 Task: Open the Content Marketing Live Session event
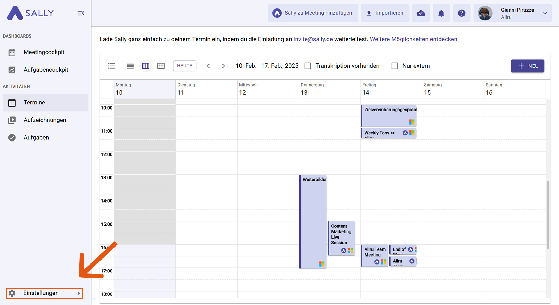(341, 234)
